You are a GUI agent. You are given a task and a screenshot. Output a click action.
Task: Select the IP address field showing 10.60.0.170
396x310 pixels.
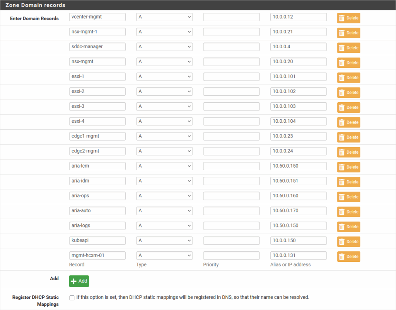[298, 211]
